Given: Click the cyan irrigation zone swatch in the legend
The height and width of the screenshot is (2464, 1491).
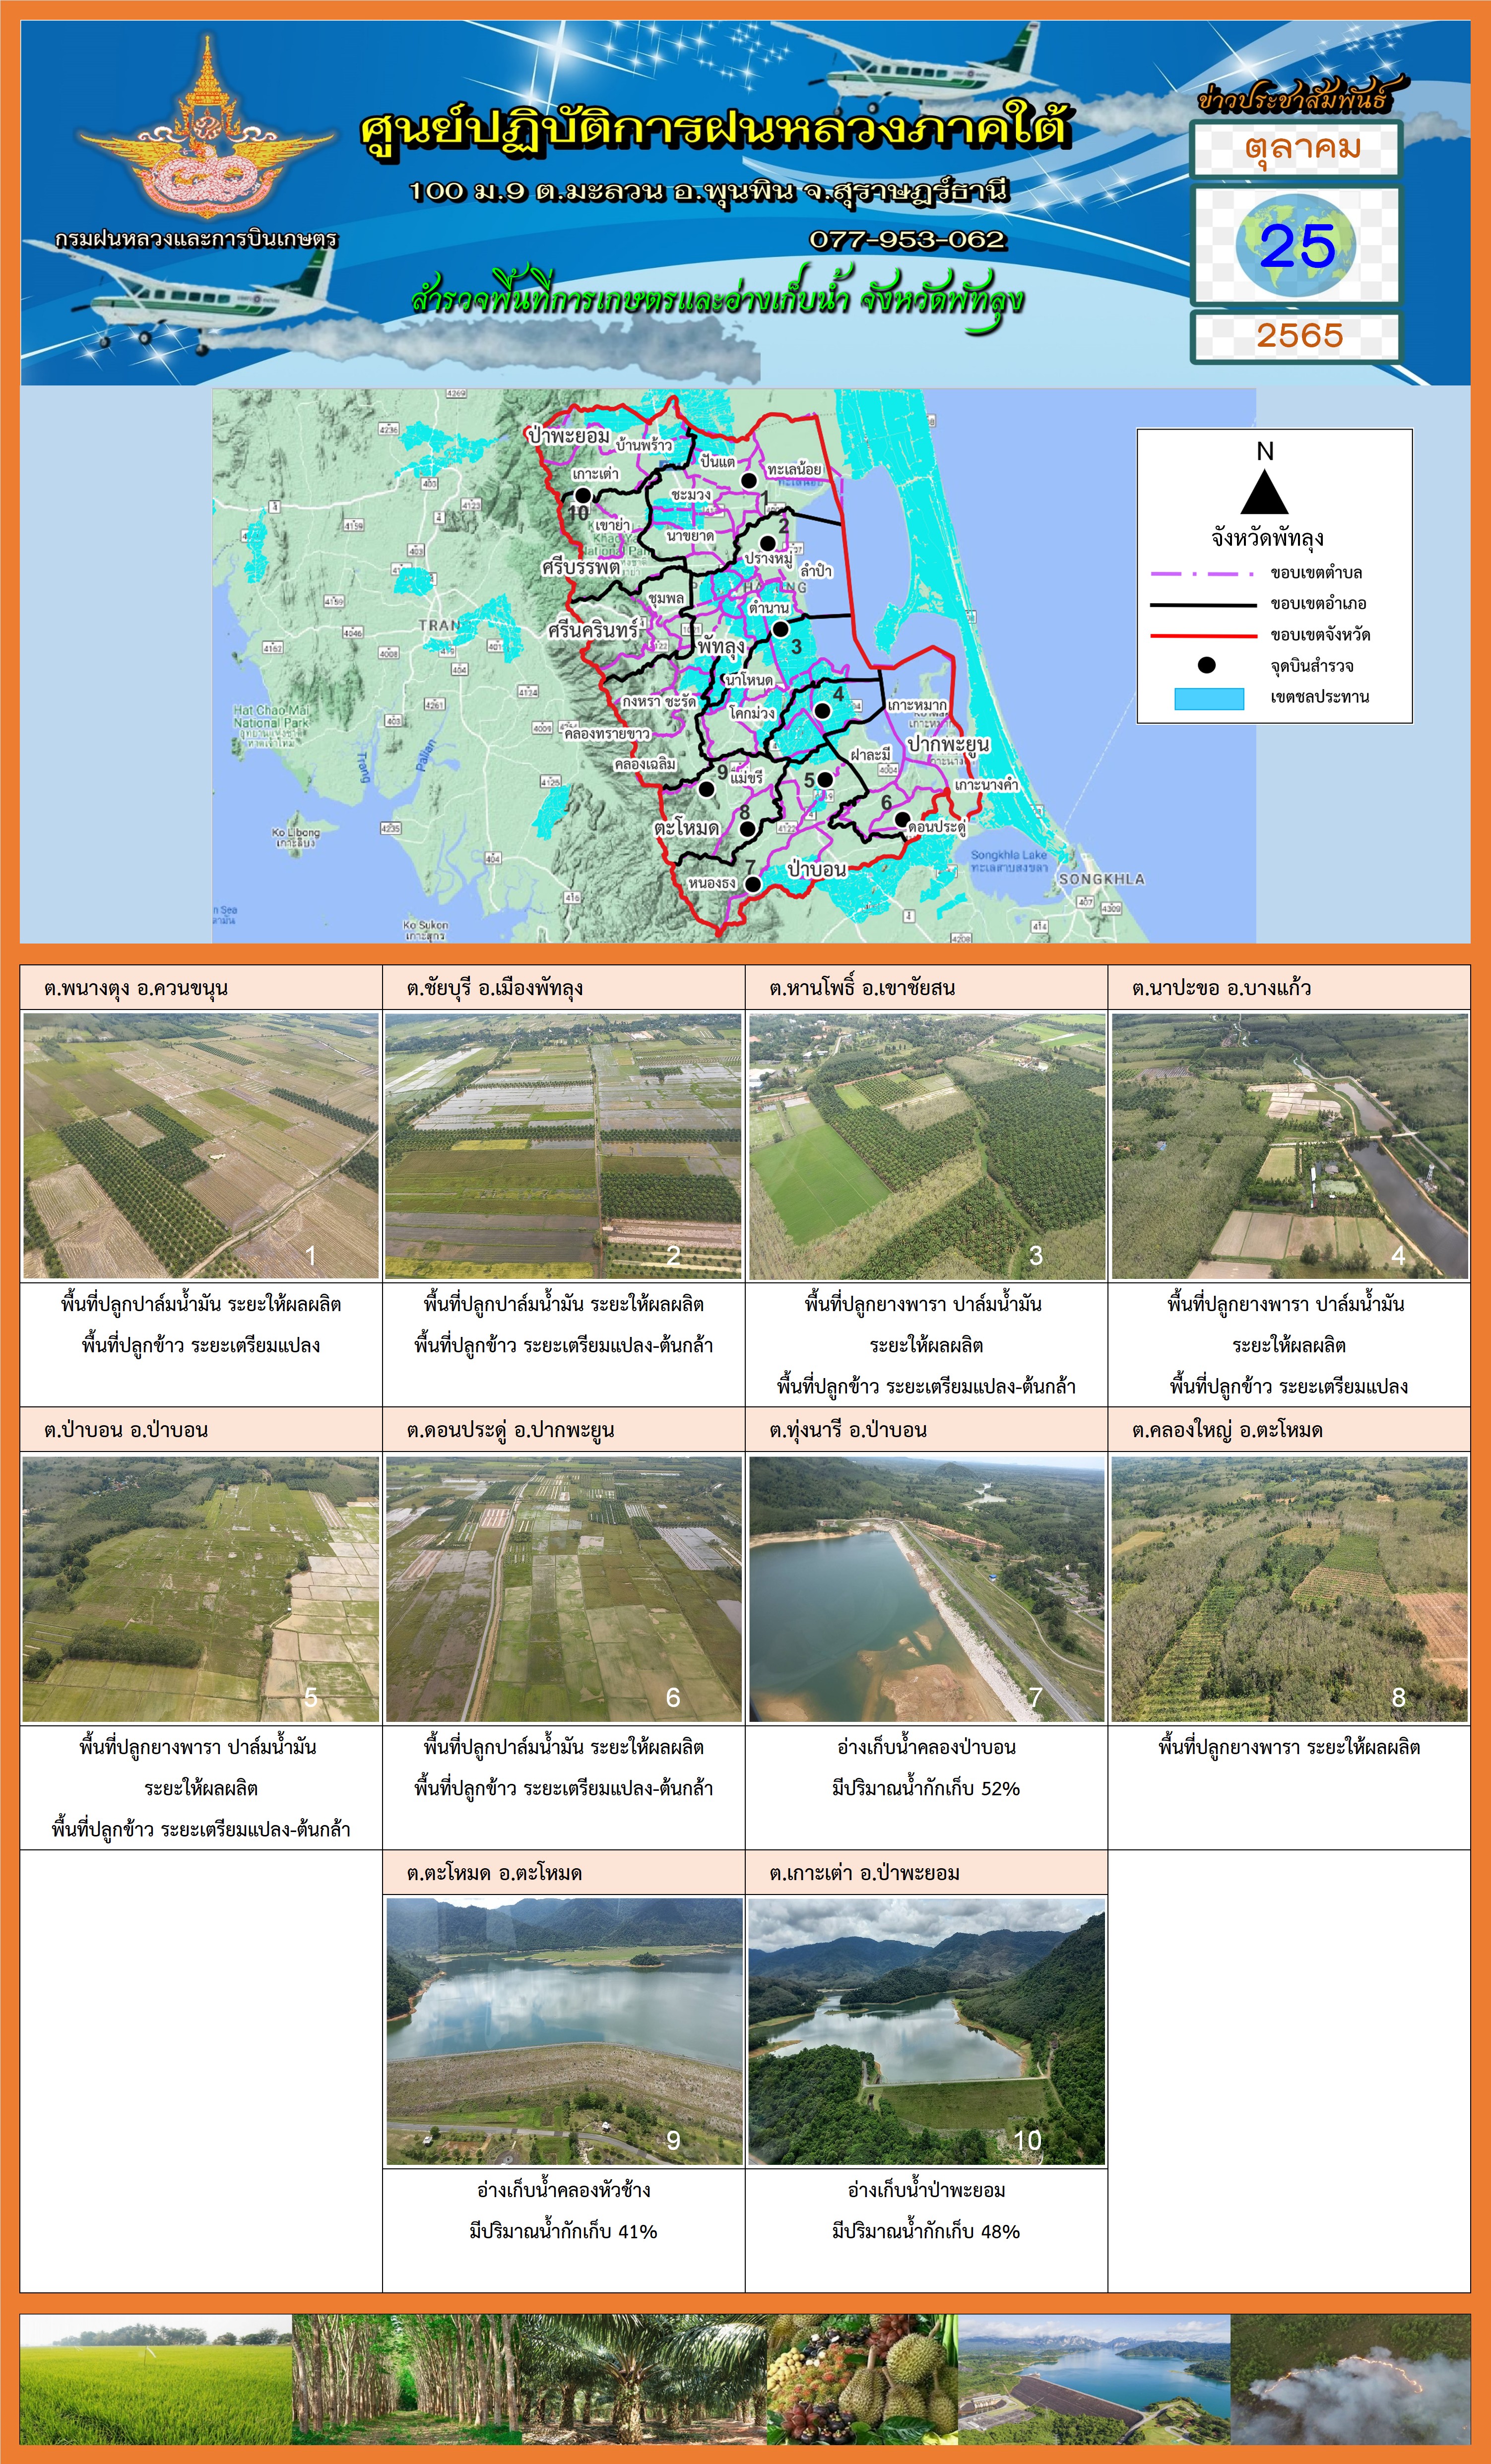Looking at the screenshot, I should (1208, 698).
